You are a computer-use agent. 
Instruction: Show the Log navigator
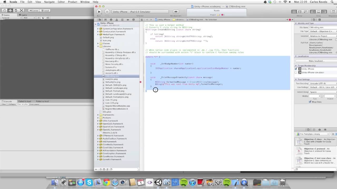tap(133, 20)
